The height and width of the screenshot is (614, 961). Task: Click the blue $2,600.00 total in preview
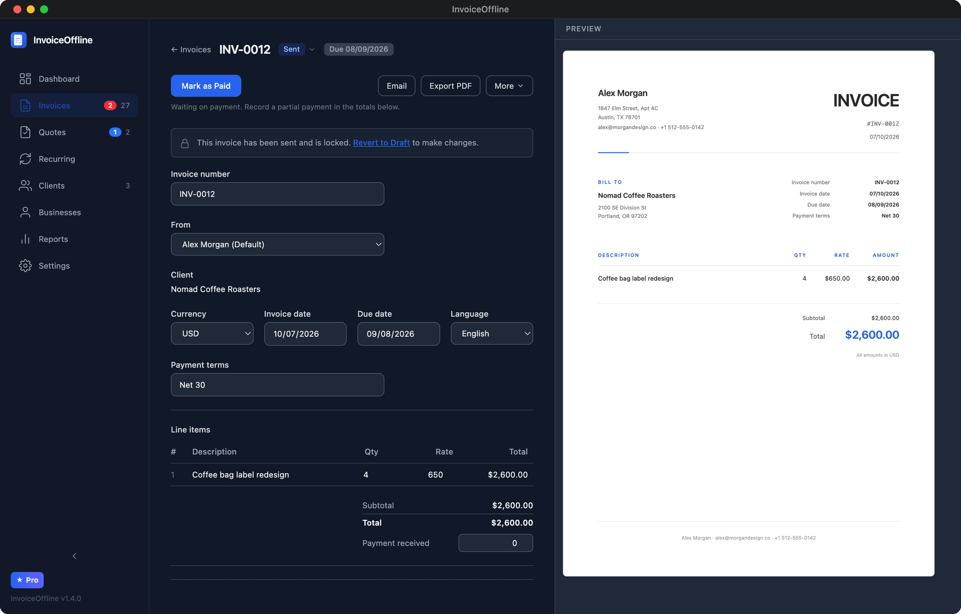[872, 335]
